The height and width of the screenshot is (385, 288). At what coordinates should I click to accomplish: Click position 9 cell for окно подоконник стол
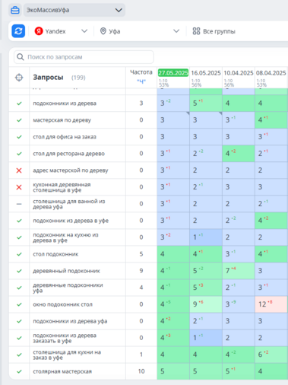(206, 304)
